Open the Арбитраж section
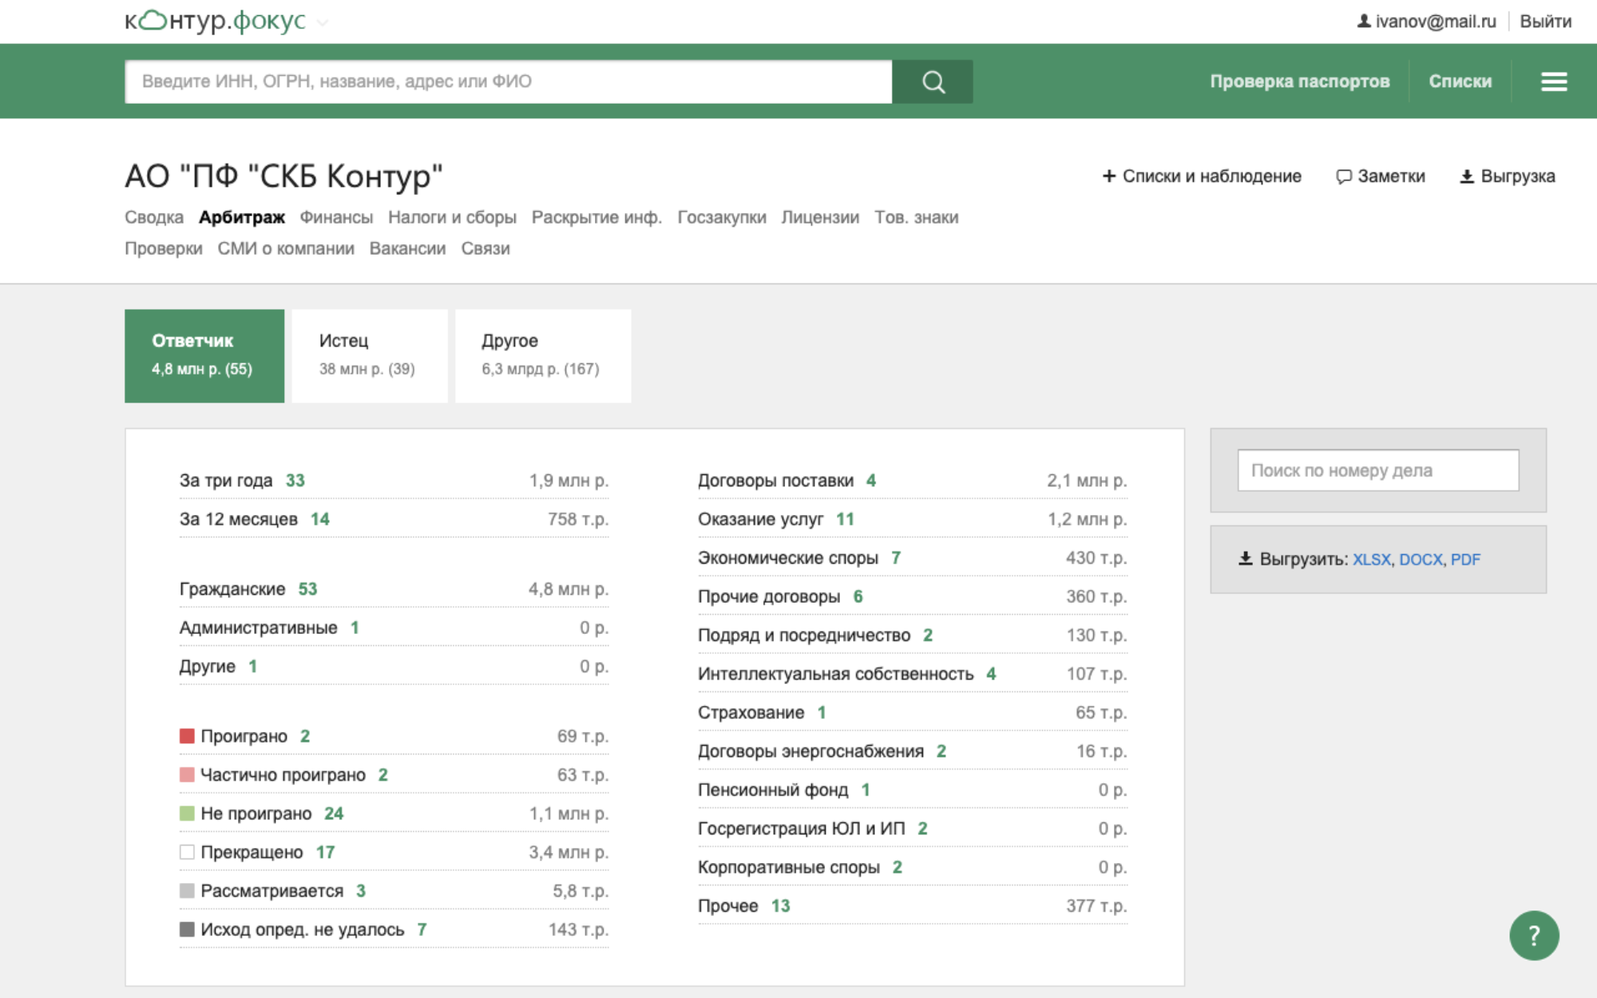The image size is (1597, 998). 242,217
